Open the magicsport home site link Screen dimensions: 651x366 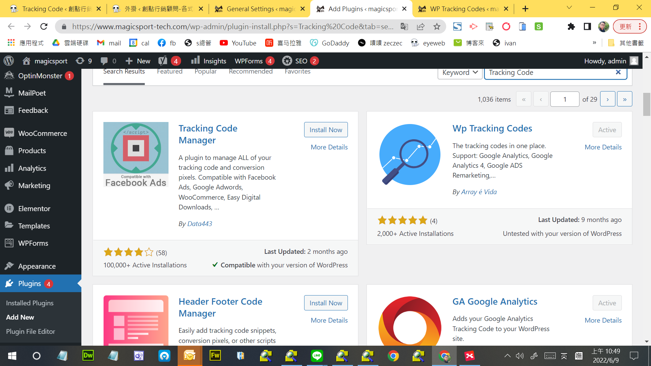coord(45,61)
